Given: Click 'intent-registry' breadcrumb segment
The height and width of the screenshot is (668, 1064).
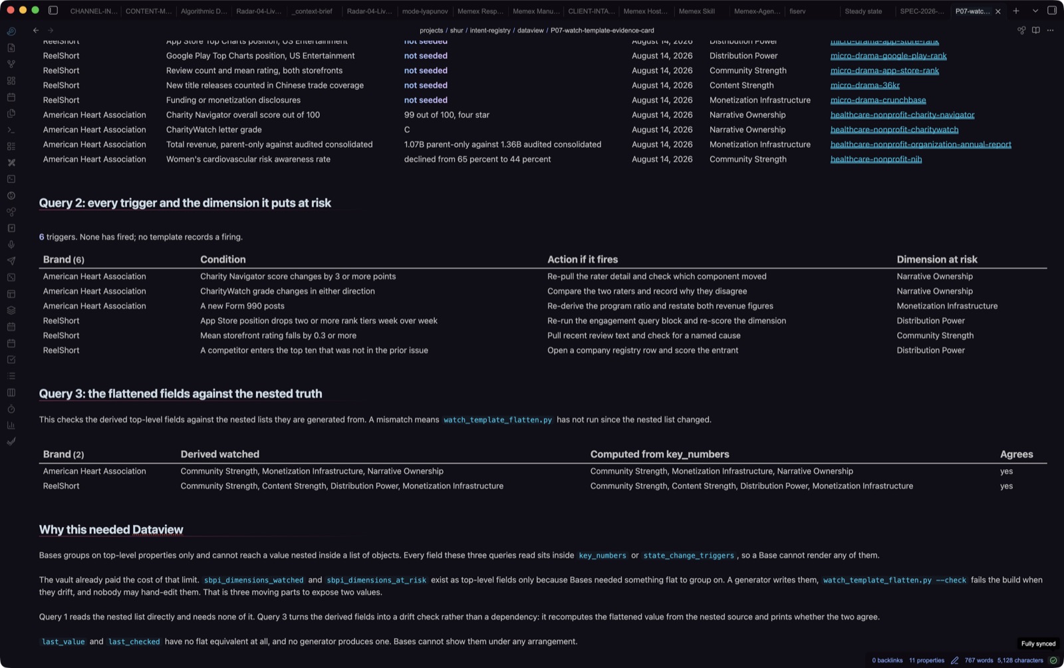Looking at the screenshot, I should (490, 31).
